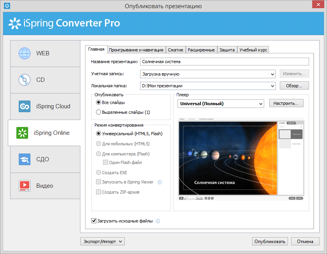
Task: Choose Универсальный (HTML5, Flash) mode
Action: [98, 134]
